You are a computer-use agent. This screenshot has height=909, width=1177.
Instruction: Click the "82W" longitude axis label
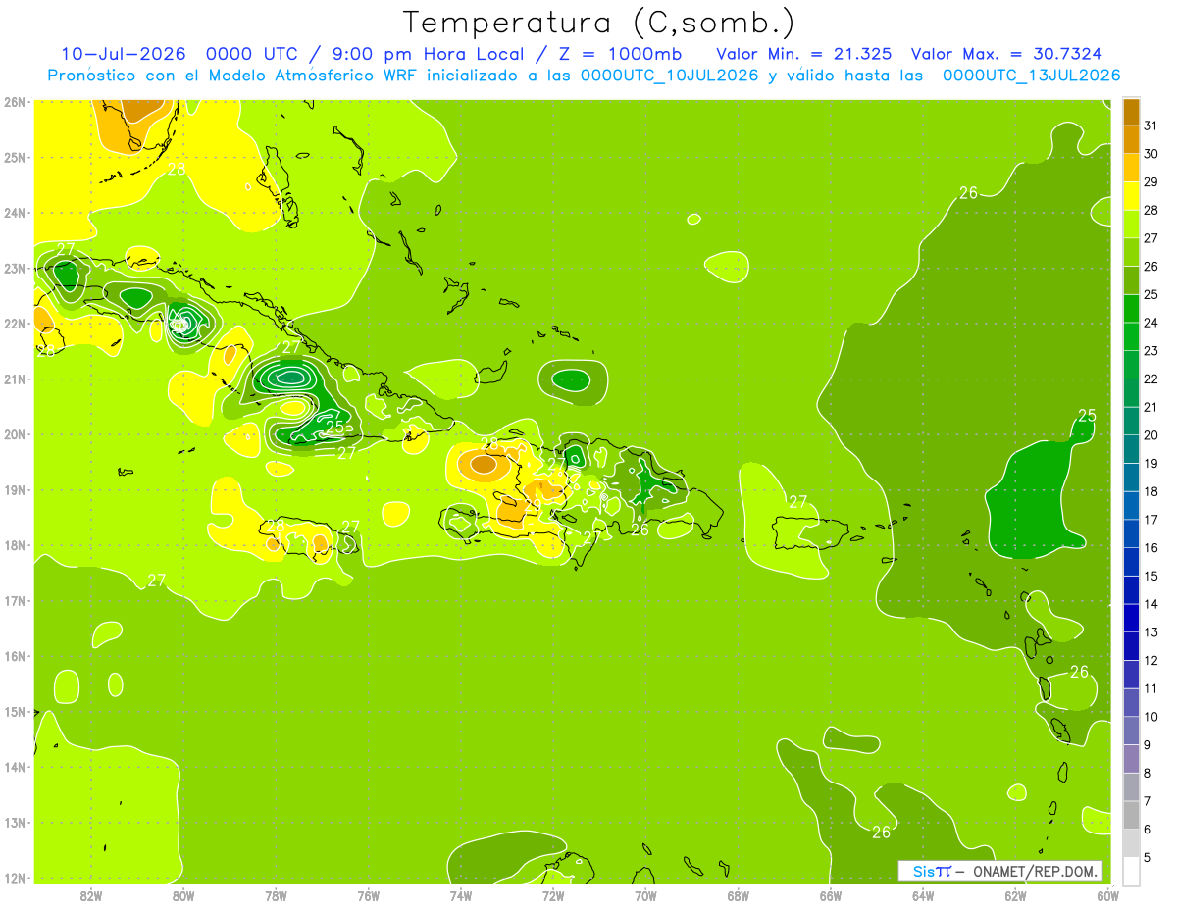pos(91,894)
